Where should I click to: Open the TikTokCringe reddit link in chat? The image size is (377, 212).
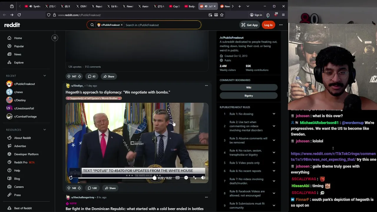tap(333, 157)
